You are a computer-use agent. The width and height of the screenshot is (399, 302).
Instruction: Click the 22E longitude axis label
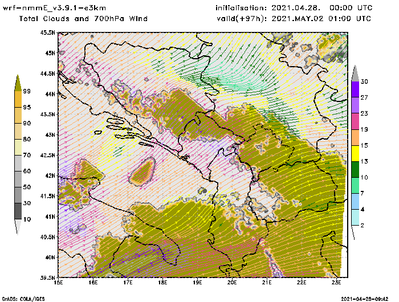302,283
